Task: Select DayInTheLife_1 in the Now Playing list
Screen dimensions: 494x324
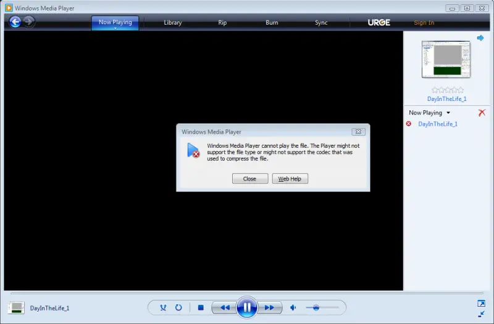Action: (438, 124)
